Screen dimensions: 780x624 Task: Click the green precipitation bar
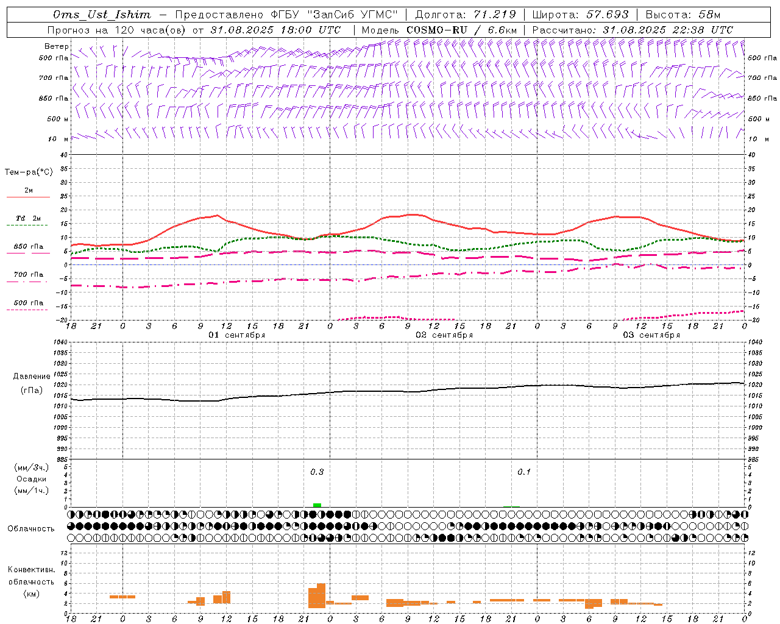(317, 505)
